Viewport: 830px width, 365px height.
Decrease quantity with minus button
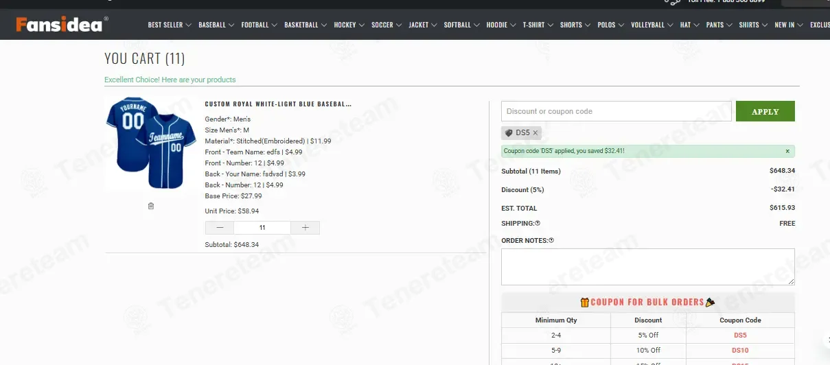220,228
